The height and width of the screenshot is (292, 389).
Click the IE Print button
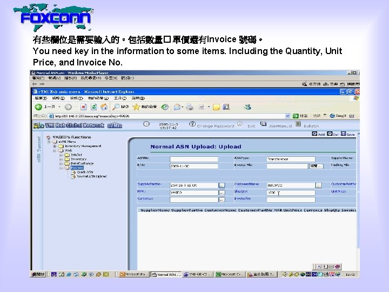coord(190,107)
